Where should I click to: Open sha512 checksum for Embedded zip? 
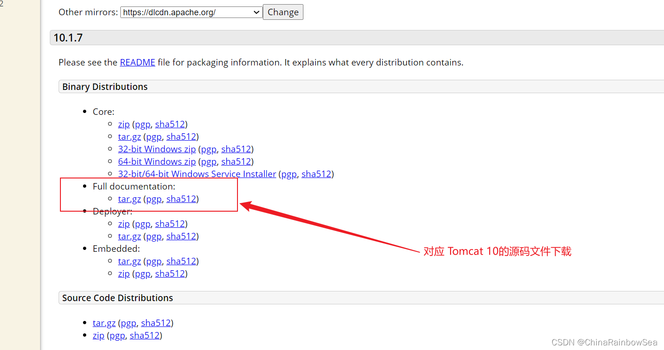170,273
